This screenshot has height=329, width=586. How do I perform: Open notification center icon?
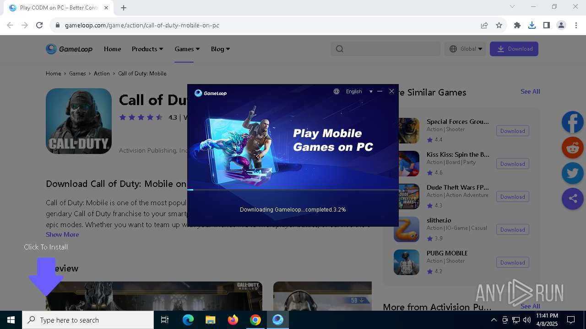pos(571,320)
